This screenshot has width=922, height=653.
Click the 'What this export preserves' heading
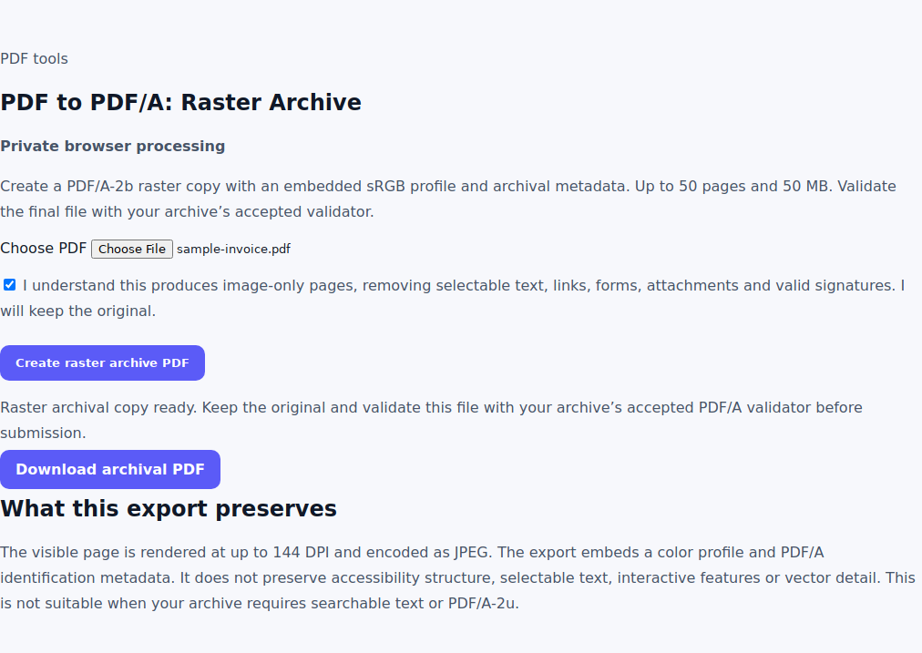[x=169, y=508]
